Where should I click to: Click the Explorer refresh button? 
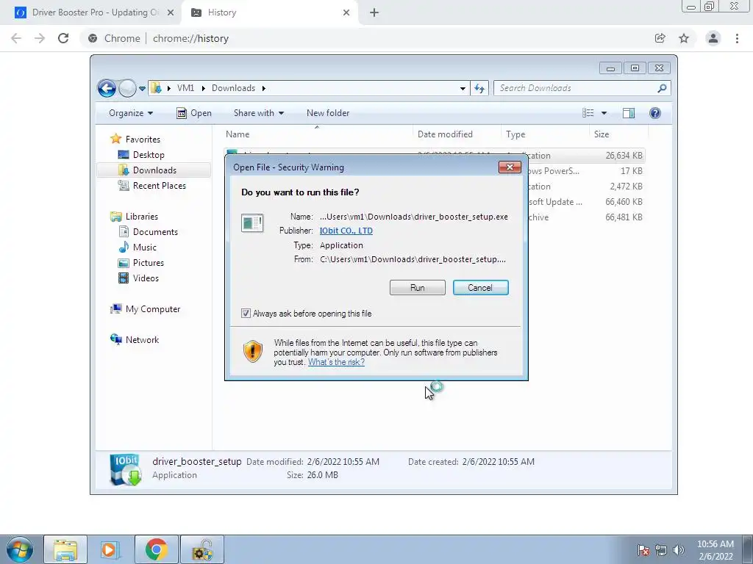(x=479, y=88)
